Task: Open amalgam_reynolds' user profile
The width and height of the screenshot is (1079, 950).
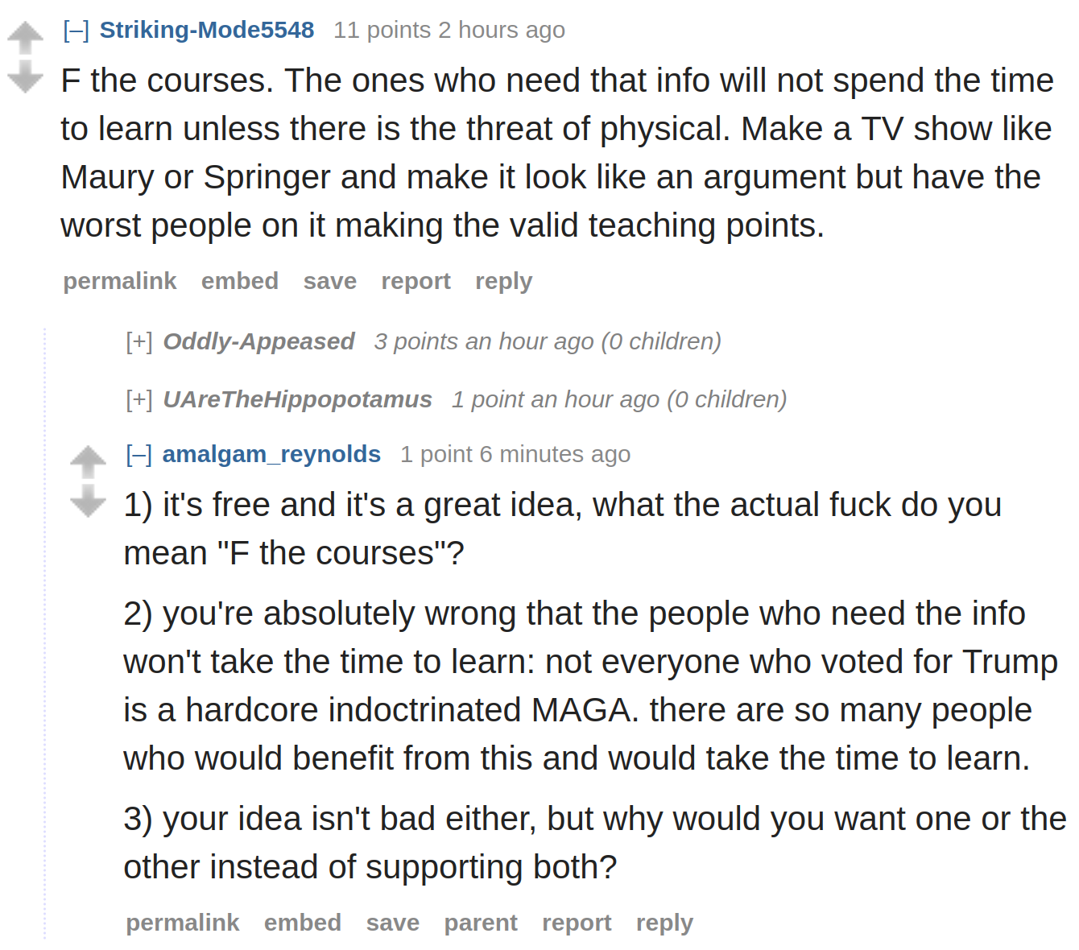Action: [x=271, y=454]
